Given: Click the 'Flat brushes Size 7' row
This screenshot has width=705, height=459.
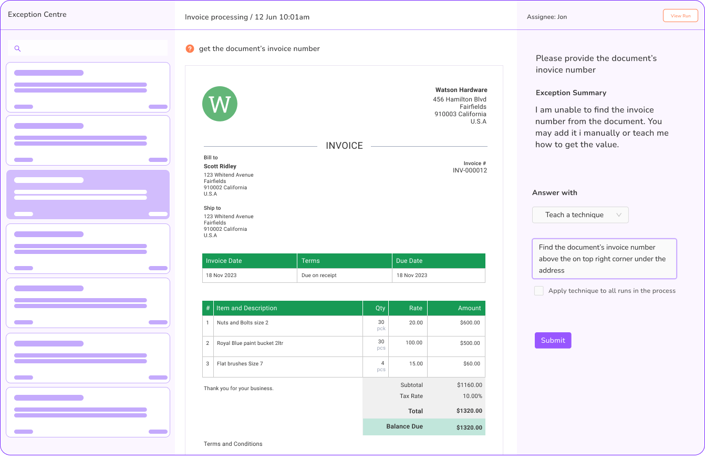Looking at the screenshot, I should 344,367.
